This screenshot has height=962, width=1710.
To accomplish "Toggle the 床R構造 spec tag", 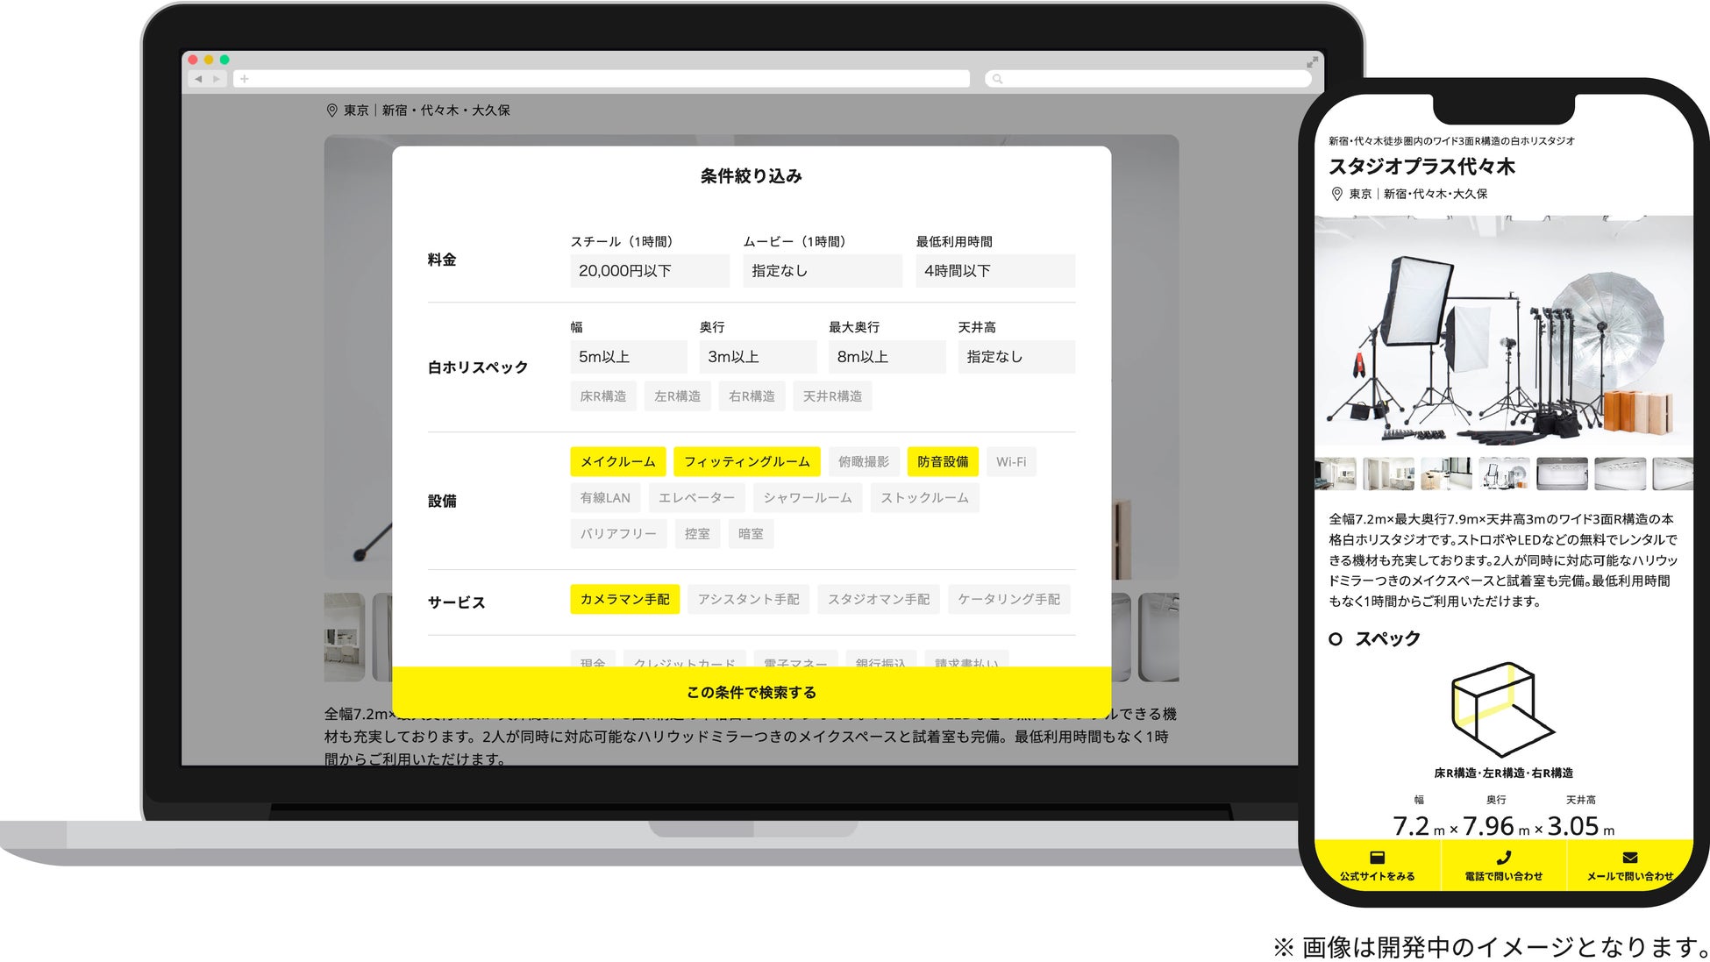I will click(602, 396).
